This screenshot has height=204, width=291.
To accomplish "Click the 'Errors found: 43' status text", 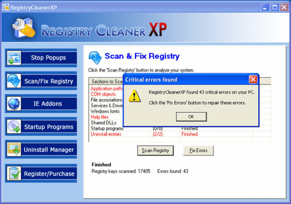I will point(173,171).
